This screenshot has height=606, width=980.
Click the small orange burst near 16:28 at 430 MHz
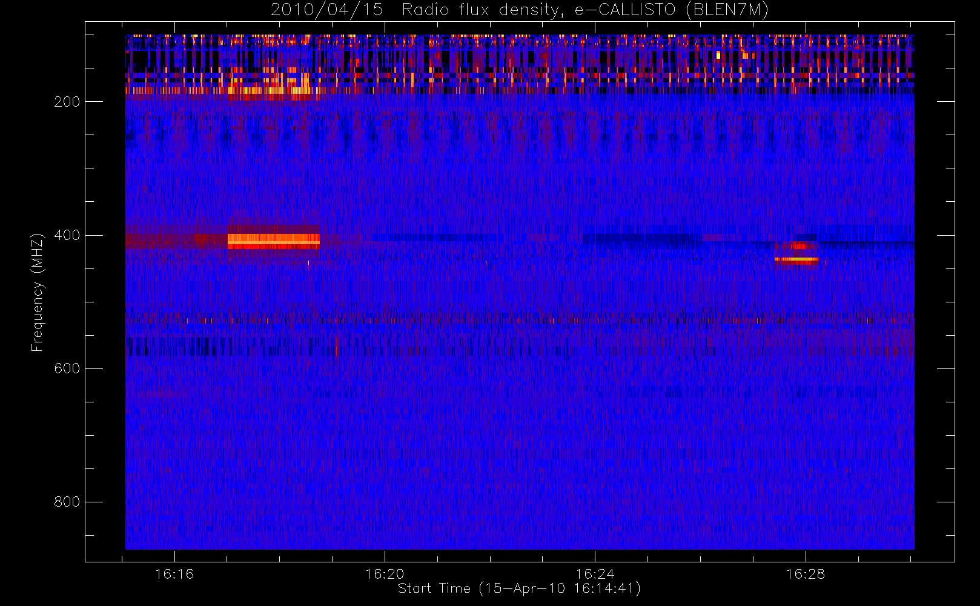pyautogui.click(x=796, y=259)
